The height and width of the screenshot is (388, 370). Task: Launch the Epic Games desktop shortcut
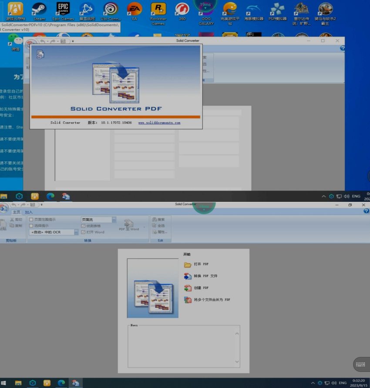(63, 11)
